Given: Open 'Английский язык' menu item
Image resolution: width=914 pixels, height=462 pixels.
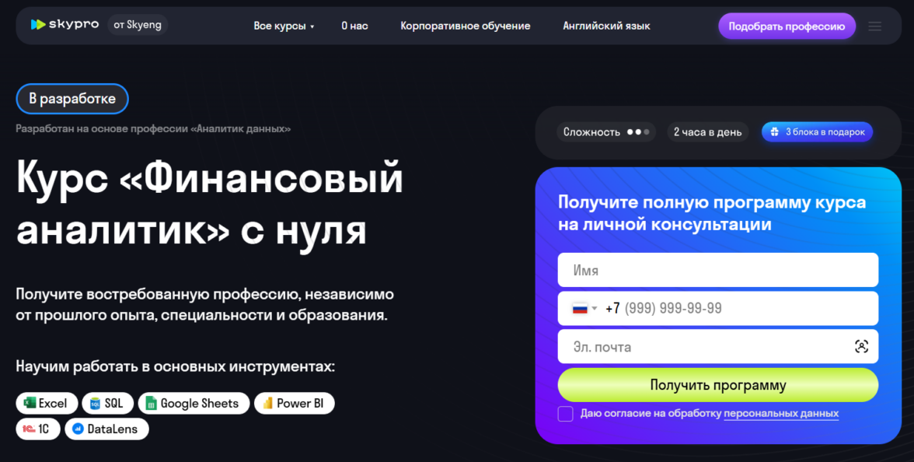Looking at the screenshot, I should pyautogui.click(x=606, y=26).
